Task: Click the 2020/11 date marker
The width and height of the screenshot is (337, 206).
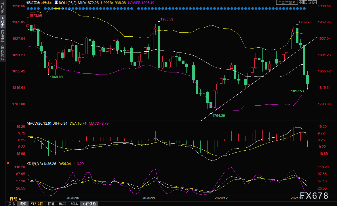Action: pyautogui.click(x=148, y=198)
